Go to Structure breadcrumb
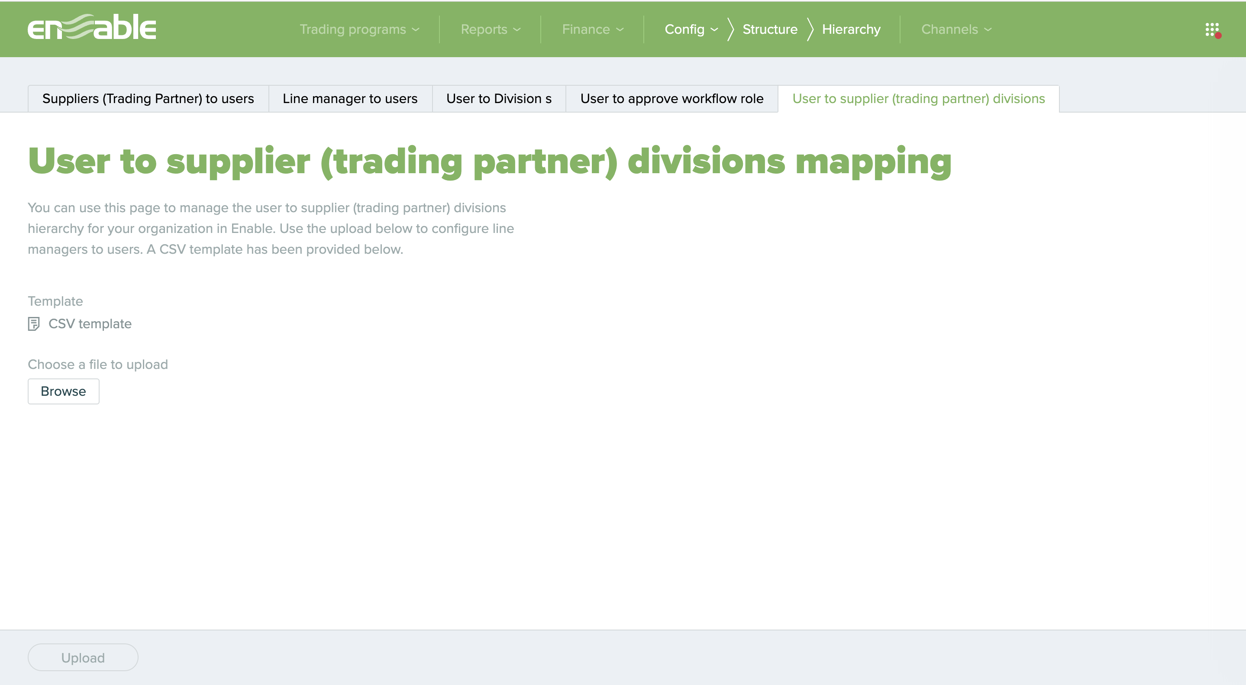The height and width of the screenshot is (685, 1246). pos(770,29)
